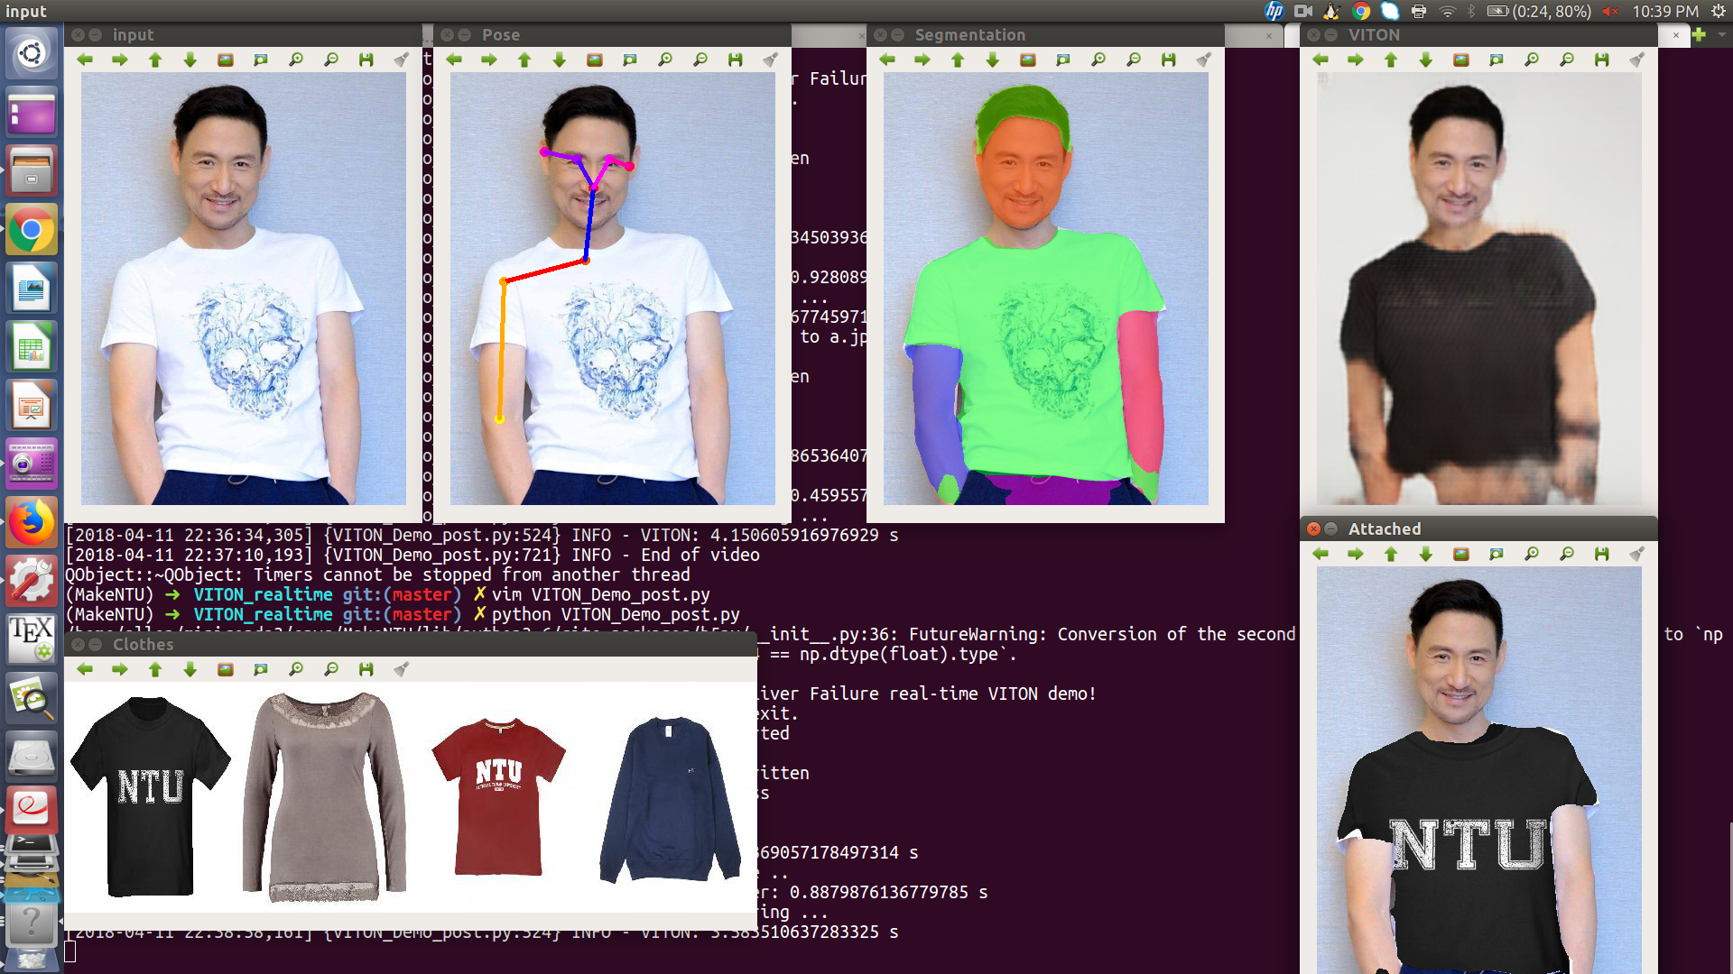The image size is (1733, 974).
Task: Open Firefox from the launcher
Action: click(32, 523)
